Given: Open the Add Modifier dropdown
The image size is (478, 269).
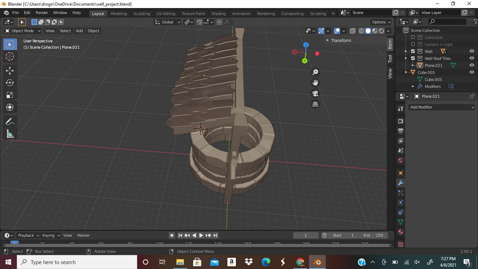Looking at the screenshot, I should [x=442, y=107].
